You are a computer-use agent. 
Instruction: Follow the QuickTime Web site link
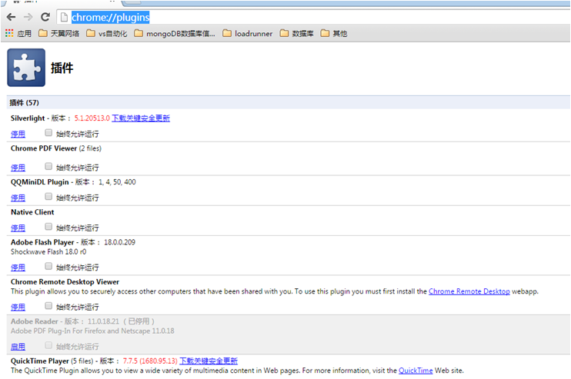(x=416, y=371)
